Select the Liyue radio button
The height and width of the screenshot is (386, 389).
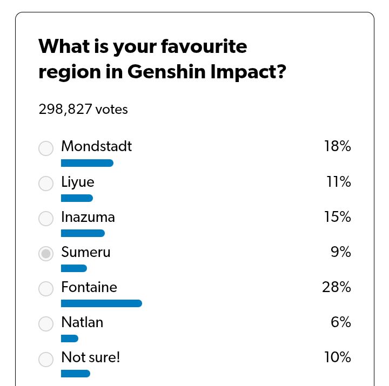(x=46, y=184)
